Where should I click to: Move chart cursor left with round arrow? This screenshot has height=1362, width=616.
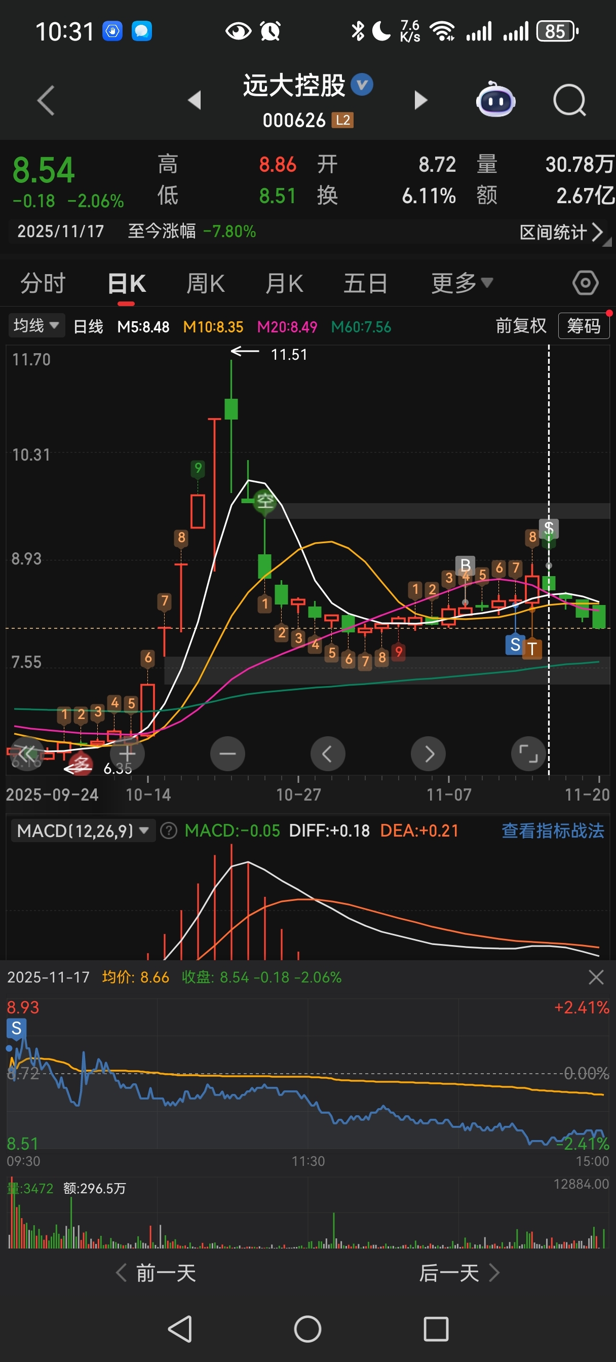[327, 753]
